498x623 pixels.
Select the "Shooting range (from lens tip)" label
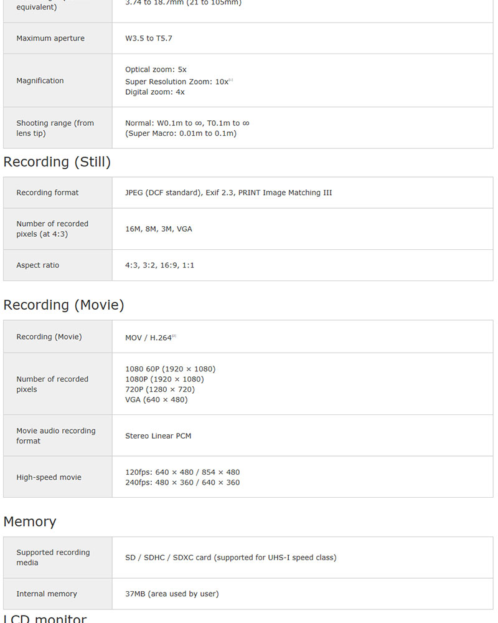coord(55,128)
